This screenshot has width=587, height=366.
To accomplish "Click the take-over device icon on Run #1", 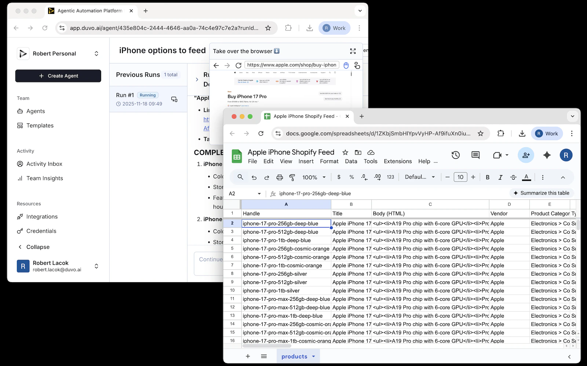I will (x=174, y=99).
